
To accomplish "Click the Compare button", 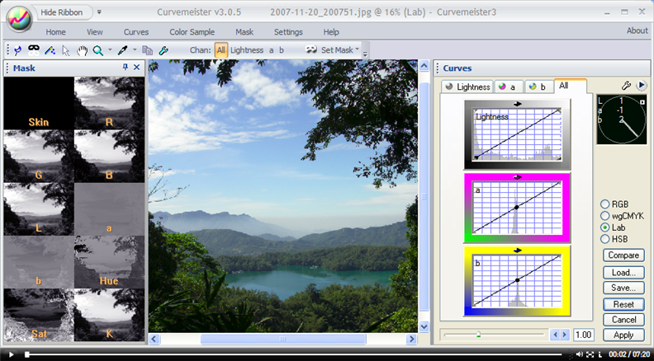I will click(623, 255).
